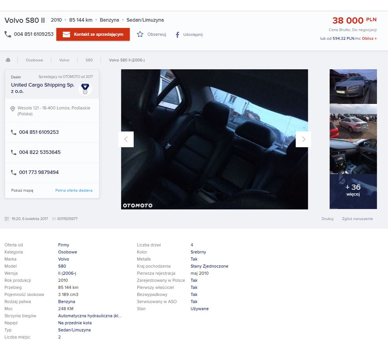Click Na przednie koła drive value
Screen dimensions: 388x346
[x=75, y=323]
